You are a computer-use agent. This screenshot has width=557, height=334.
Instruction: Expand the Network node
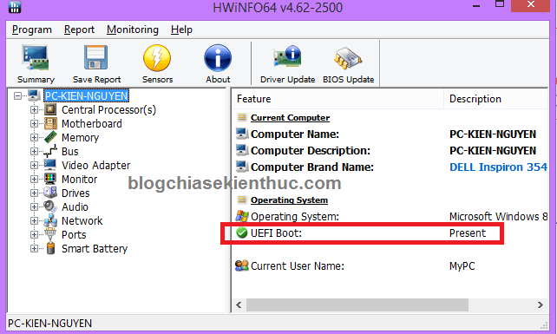34,220
